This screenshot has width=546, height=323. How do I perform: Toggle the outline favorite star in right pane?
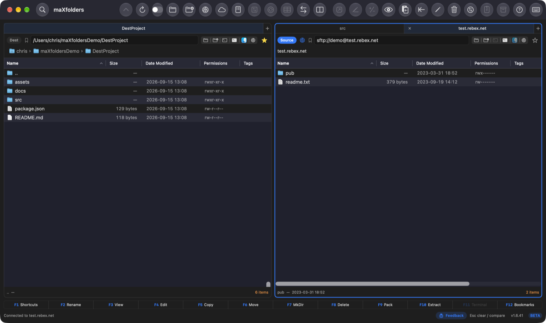pyautogui.click(x=535, y=40)
